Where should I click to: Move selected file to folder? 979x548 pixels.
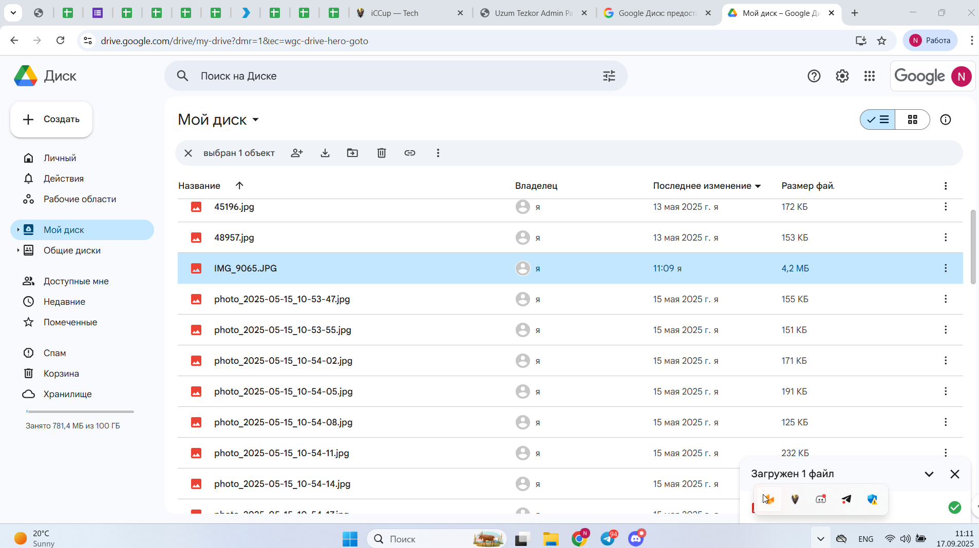352,153
